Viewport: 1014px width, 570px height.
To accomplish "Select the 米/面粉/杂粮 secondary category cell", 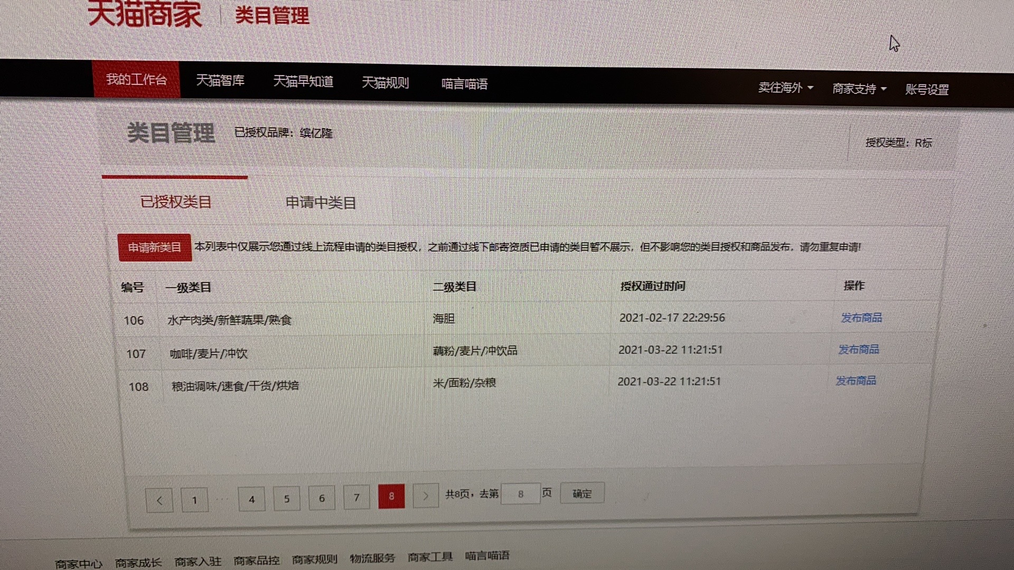I will coord(464,383).
